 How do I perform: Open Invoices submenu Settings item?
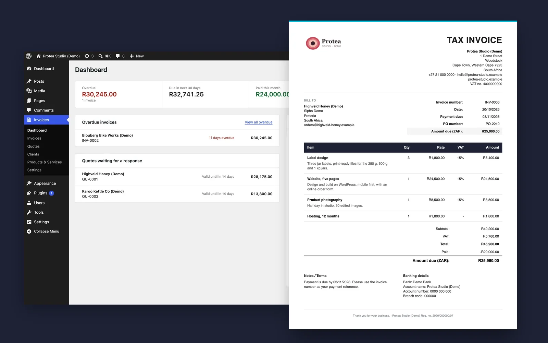point(34,170)
